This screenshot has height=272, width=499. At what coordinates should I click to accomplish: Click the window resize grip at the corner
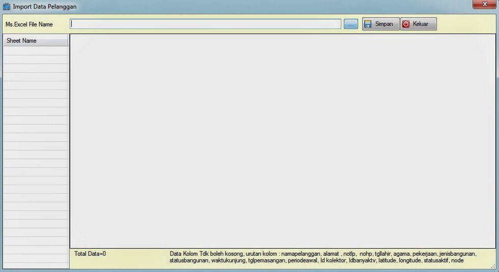(x=493, y=266)
